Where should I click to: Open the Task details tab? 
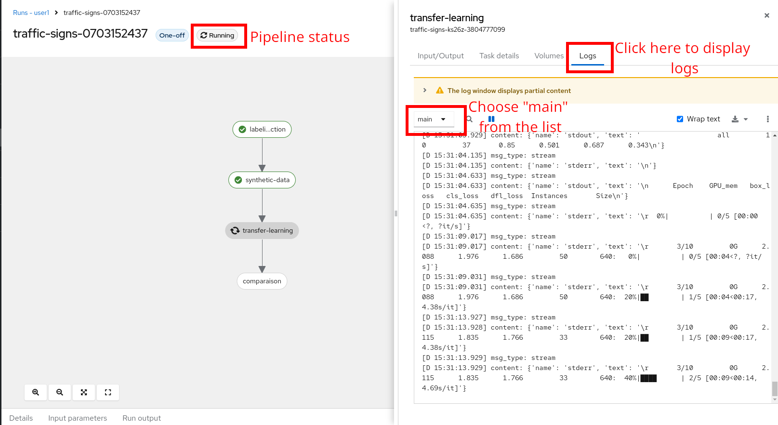[499, 56]
